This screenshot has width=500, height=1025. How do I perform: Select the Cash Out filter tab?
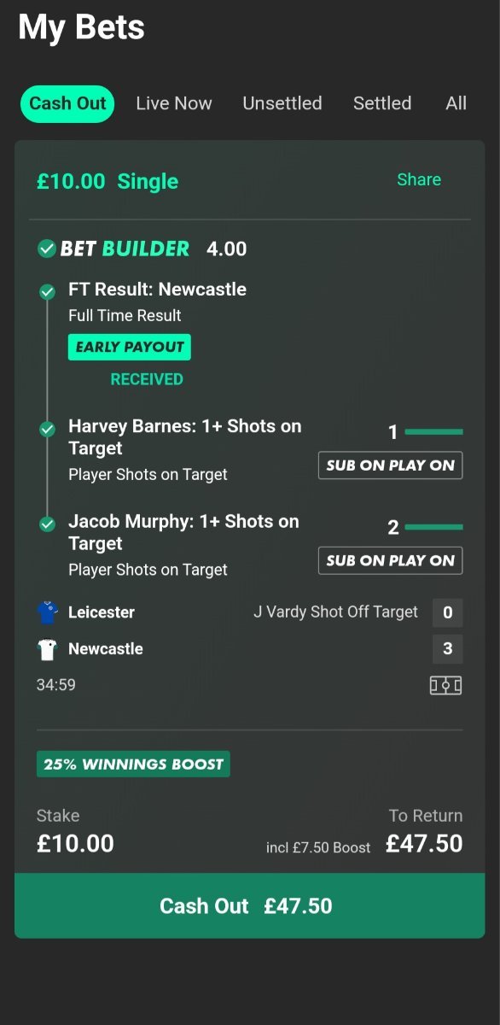(67, 103)
